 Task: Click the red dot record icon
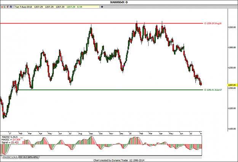pyautogui.click(x=2, y=7)
